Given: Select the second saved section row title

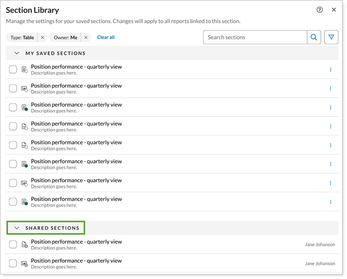Looking at the screenshot, I should coord(76,86).
